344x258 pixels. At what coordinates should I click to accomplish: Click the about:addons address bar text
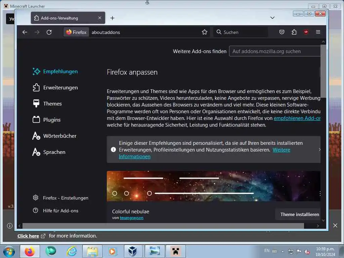click(x=106, y=32)
